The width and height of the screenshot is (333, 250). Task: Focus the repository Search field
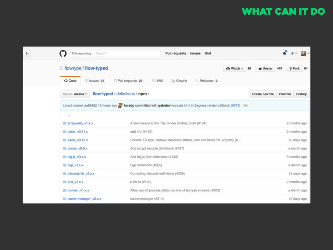[x=127, y=53]
